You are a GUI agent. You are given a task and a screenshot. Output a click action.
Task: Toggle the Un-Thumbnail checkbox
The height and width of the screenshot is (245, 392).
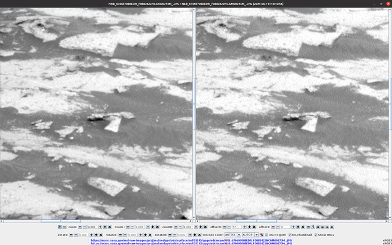click(290, 235)
